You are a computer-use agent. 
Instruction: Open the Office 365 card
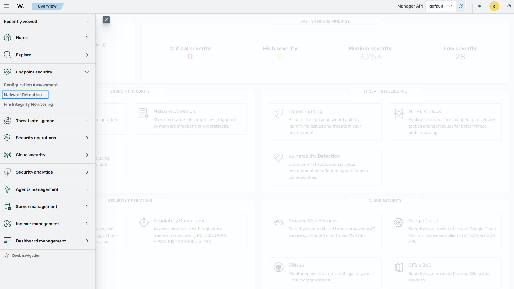(445, 273)
